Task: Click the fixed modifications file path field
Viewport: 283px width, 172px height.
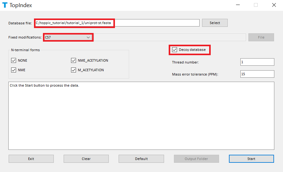Action: (170, 37)
